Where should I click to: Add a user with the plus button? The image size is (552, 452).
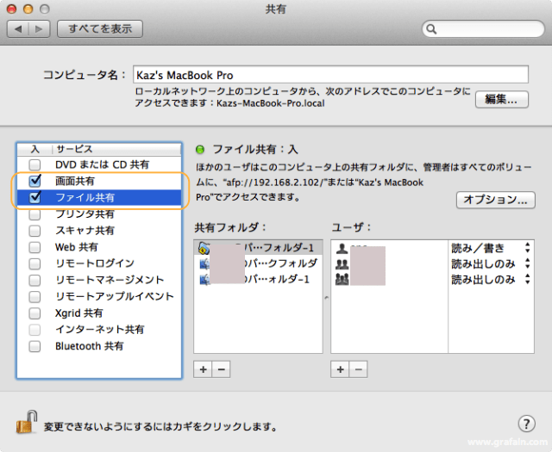(x=340, y=369)
